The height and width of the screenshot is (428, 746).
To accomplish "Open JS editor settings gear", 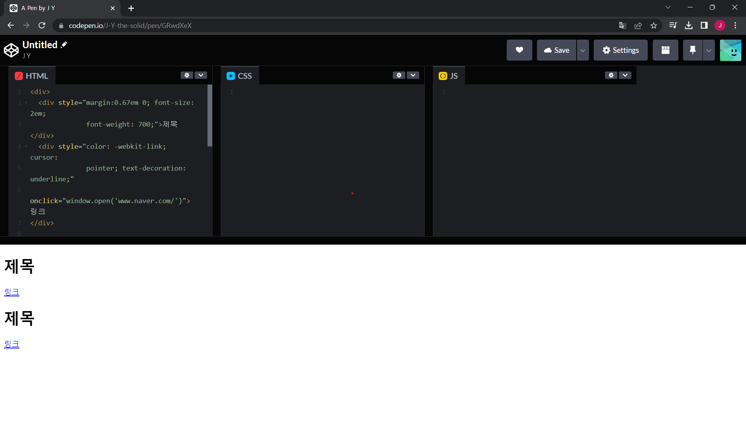I will pyautogui.click(x=611, y=75).
